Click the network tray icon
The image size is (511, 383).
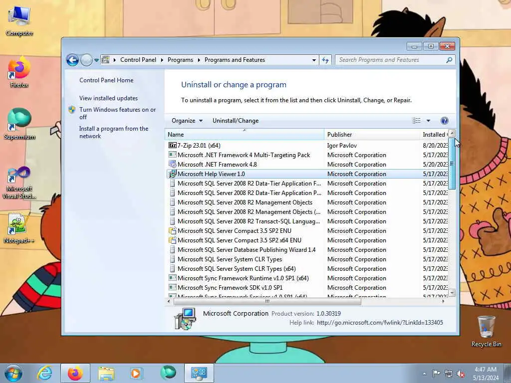click(x=449, y=374)
